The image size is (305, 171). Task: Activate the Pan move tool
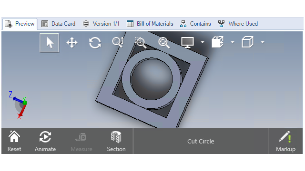(72, 43)
